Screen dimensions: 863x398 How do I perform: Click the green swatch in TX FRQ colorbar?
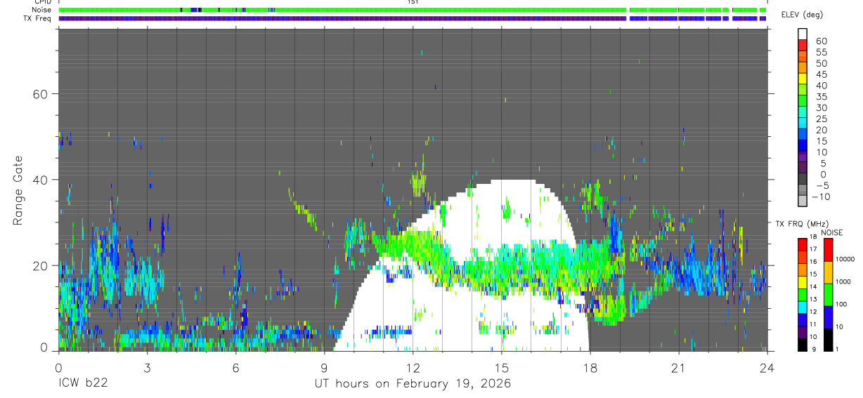point(802,295)
